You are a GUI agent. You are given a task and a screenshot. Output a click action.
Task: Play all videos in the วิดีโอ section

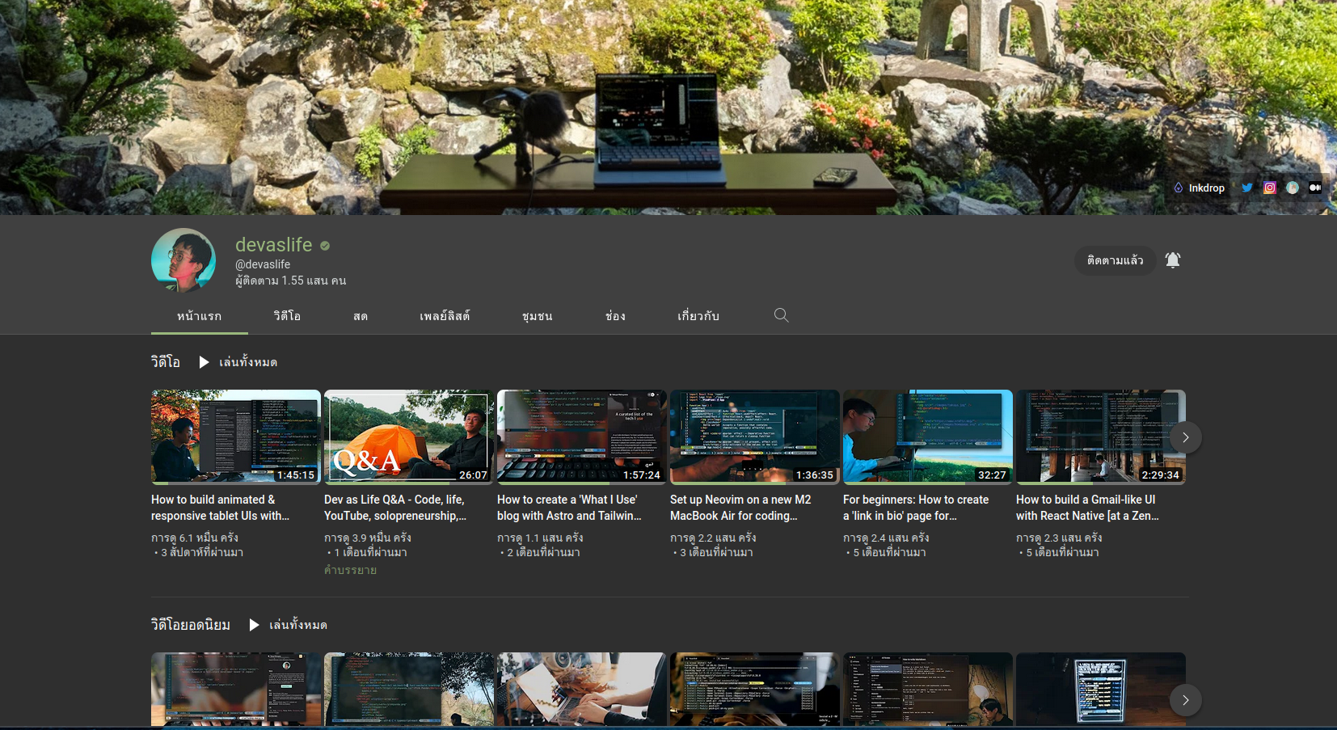click(x=239, y=362)
